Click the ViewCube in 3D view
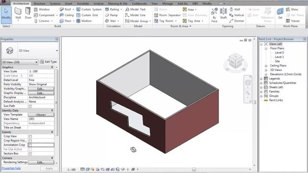The height and width of the screenshot is (173, 308). (x=235, y=62)
